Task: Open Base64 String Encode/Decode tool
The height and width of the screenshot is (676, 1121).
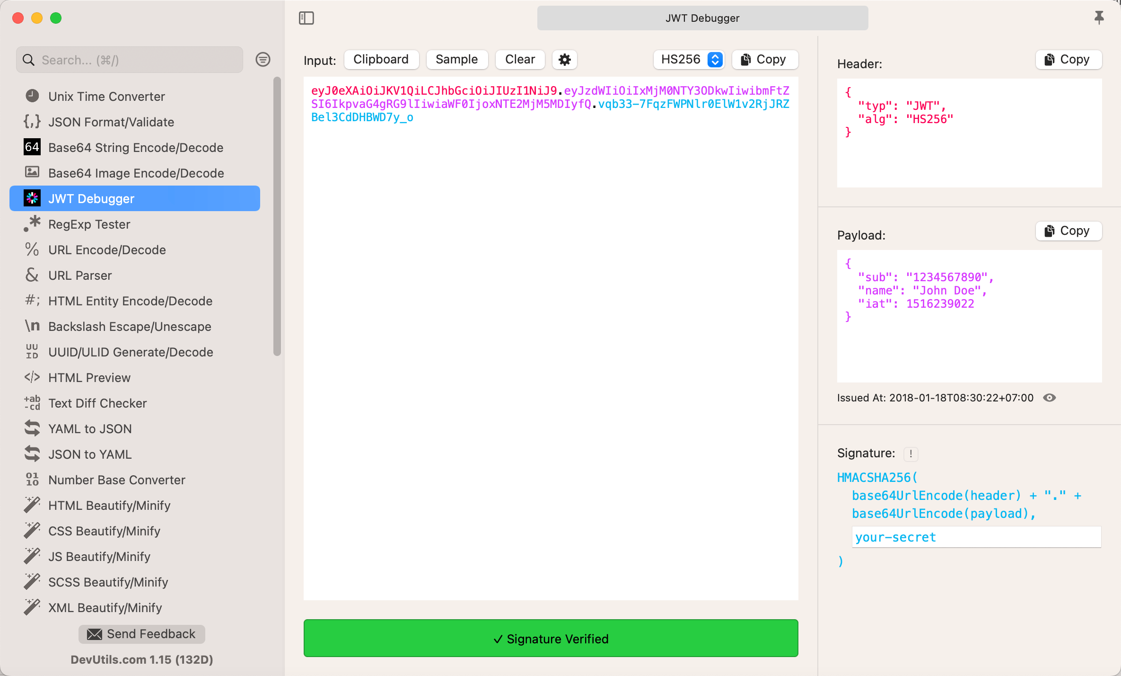Action: [135, 147]
